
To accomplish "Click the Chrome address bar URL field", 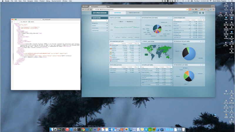I will (x=140, y=9).
